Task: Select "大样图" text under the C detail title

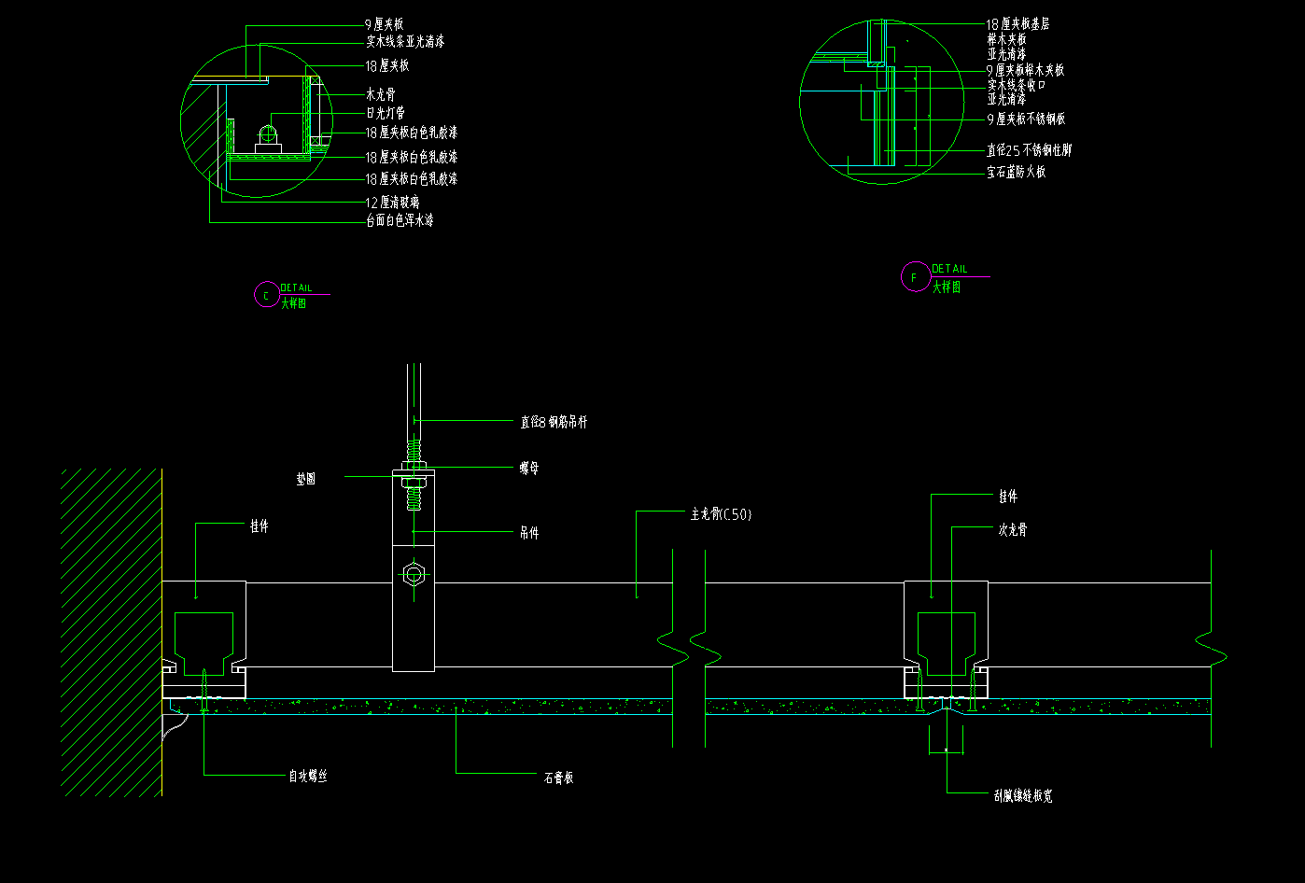Action: point(294,303)
